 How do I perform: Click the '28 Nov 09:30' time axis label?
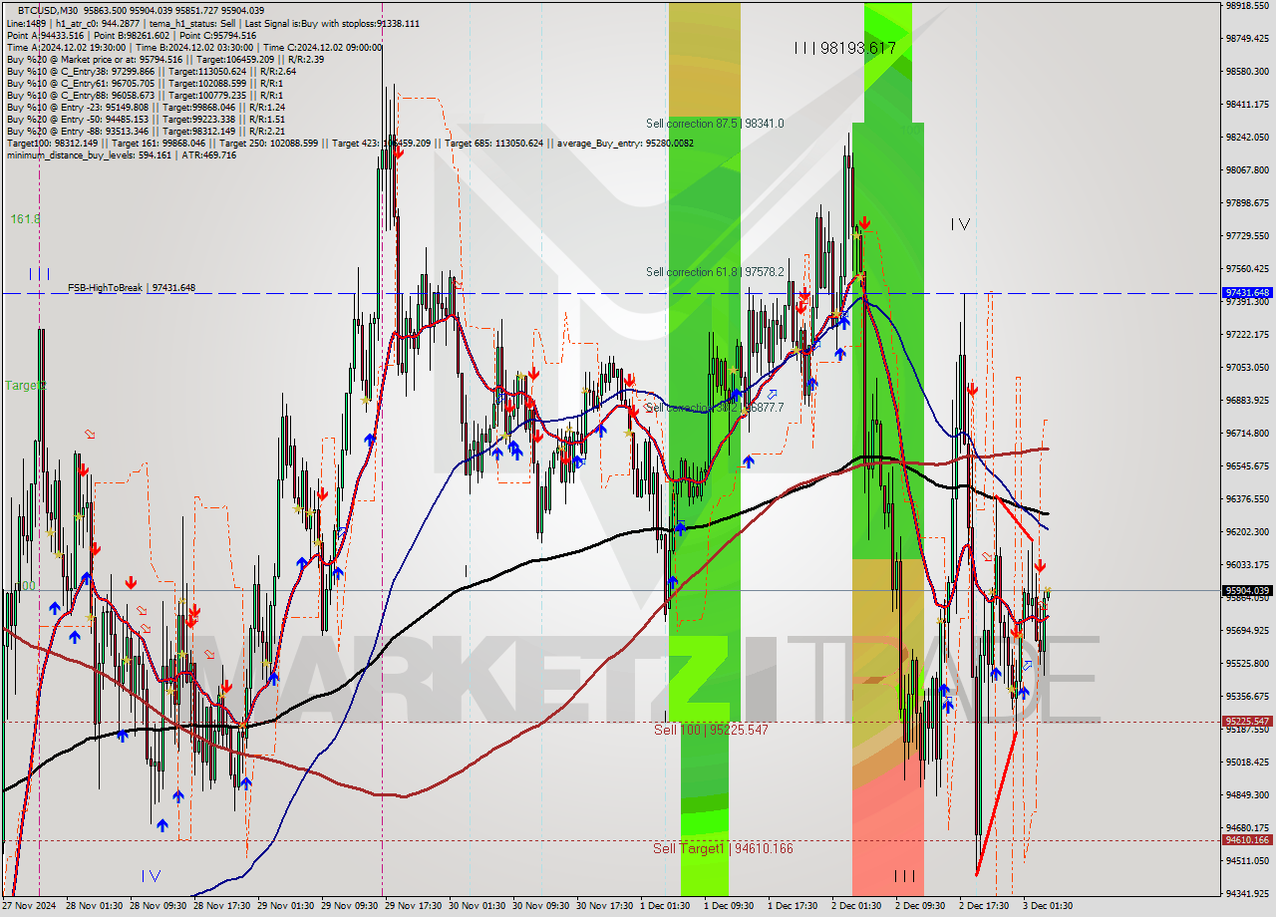(159, 906)
